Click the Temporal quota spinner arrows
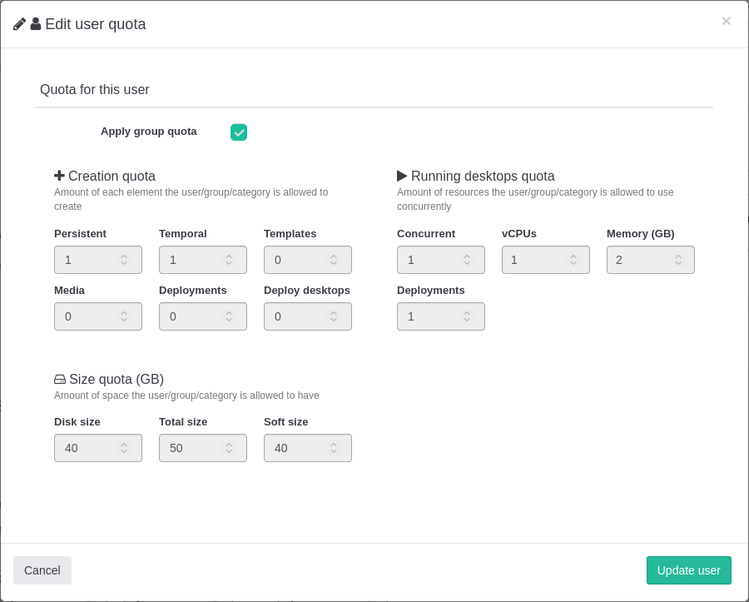The width and height of the screenshot is (749, 602). point(229,260)
